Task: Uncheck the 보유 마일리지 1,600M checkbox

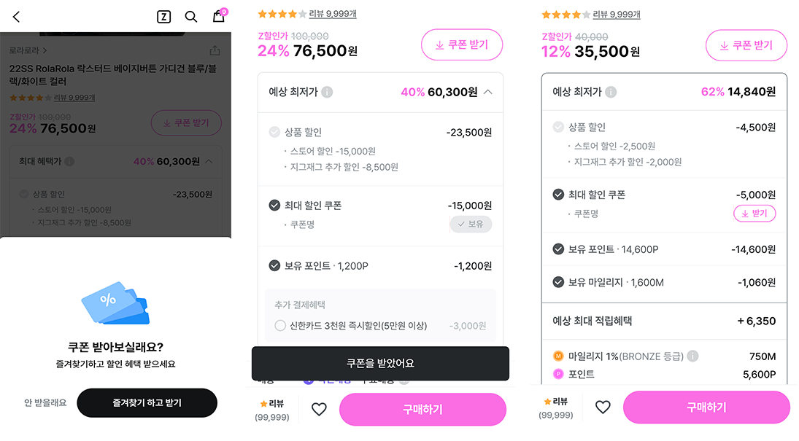Action: pyautogui.click(x=558, y=282)
